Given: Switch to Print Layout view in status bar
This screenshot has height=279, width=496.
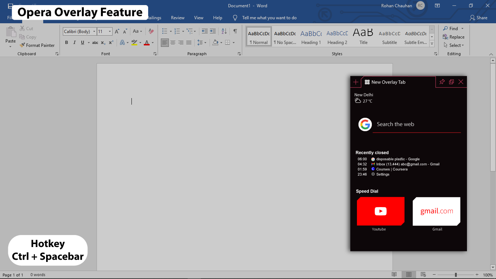Looking at the screenshot, I should tap(409, 275).
